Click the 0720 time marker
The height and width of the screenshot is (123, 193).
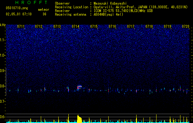(186, 26)
